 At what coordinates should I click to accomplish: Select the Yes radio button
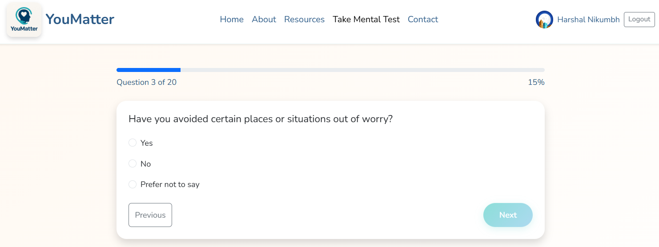coord(133,143)
